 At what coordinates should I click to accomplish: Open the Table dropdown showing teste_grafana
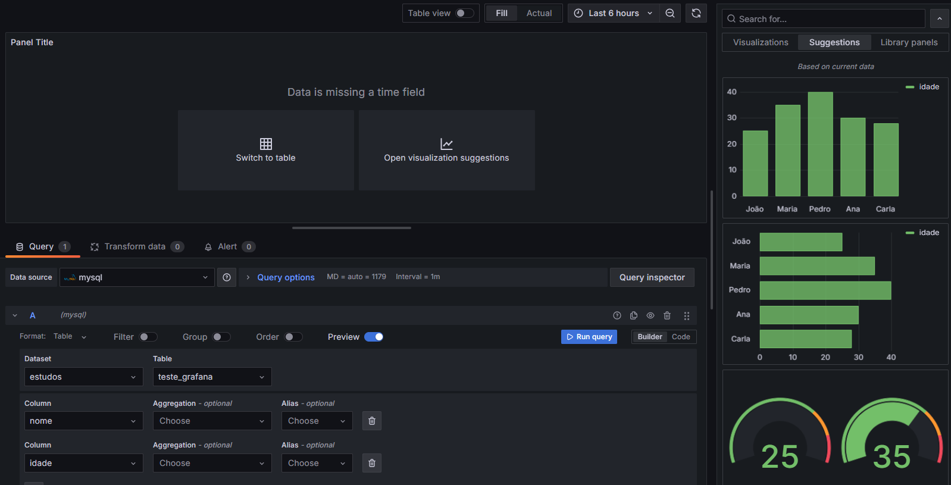point(212,377)
